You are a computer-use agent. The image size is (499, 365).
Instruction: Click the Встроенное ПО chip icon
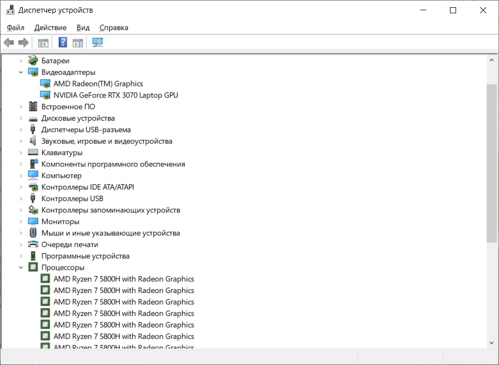click(x=33, y=106)
